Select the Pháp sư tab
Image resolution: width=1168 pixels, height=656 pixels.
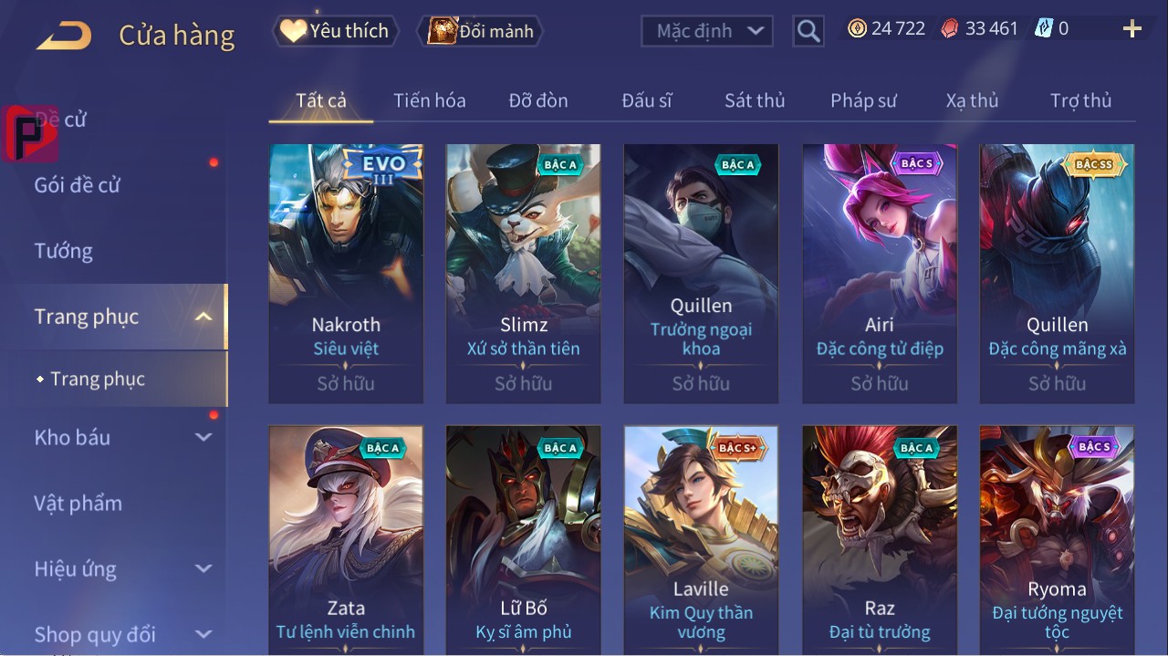click(863, 100)
